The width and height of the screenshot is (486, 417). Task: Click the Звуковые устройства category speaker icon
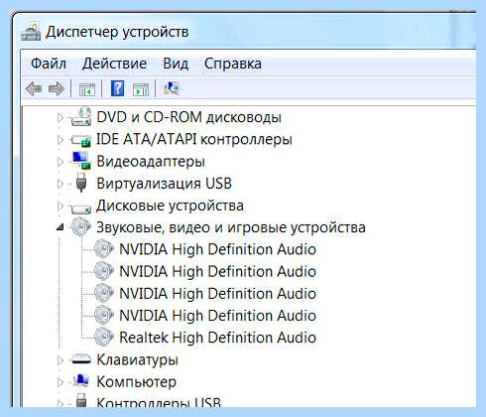tap(81, 227)
